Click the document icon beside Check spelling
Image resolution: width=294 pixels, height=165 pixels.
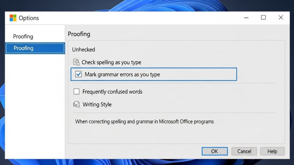(76, 62)
